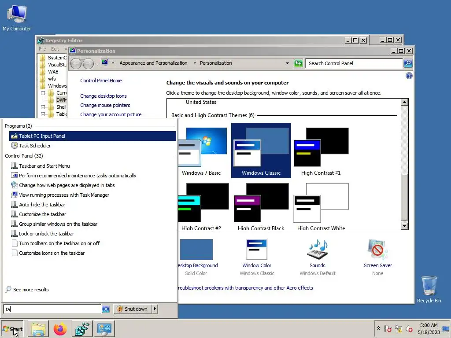Switch to Registry Editor taskbar button
The width and height of the screenshot is (451, 338).
[x=82, y=329]
